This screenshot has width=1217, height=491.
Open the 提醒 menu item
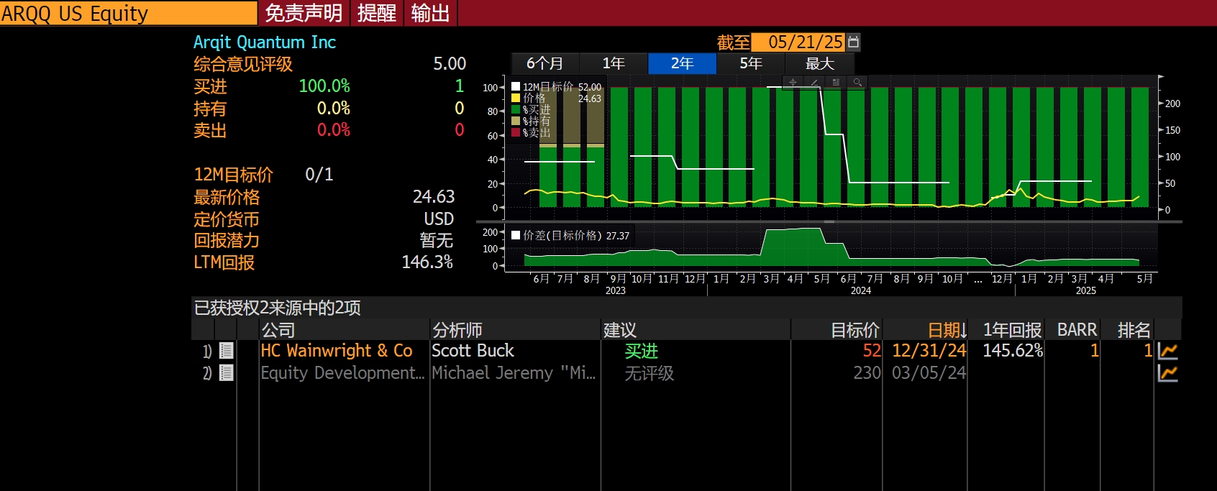[x=377, y=13]
